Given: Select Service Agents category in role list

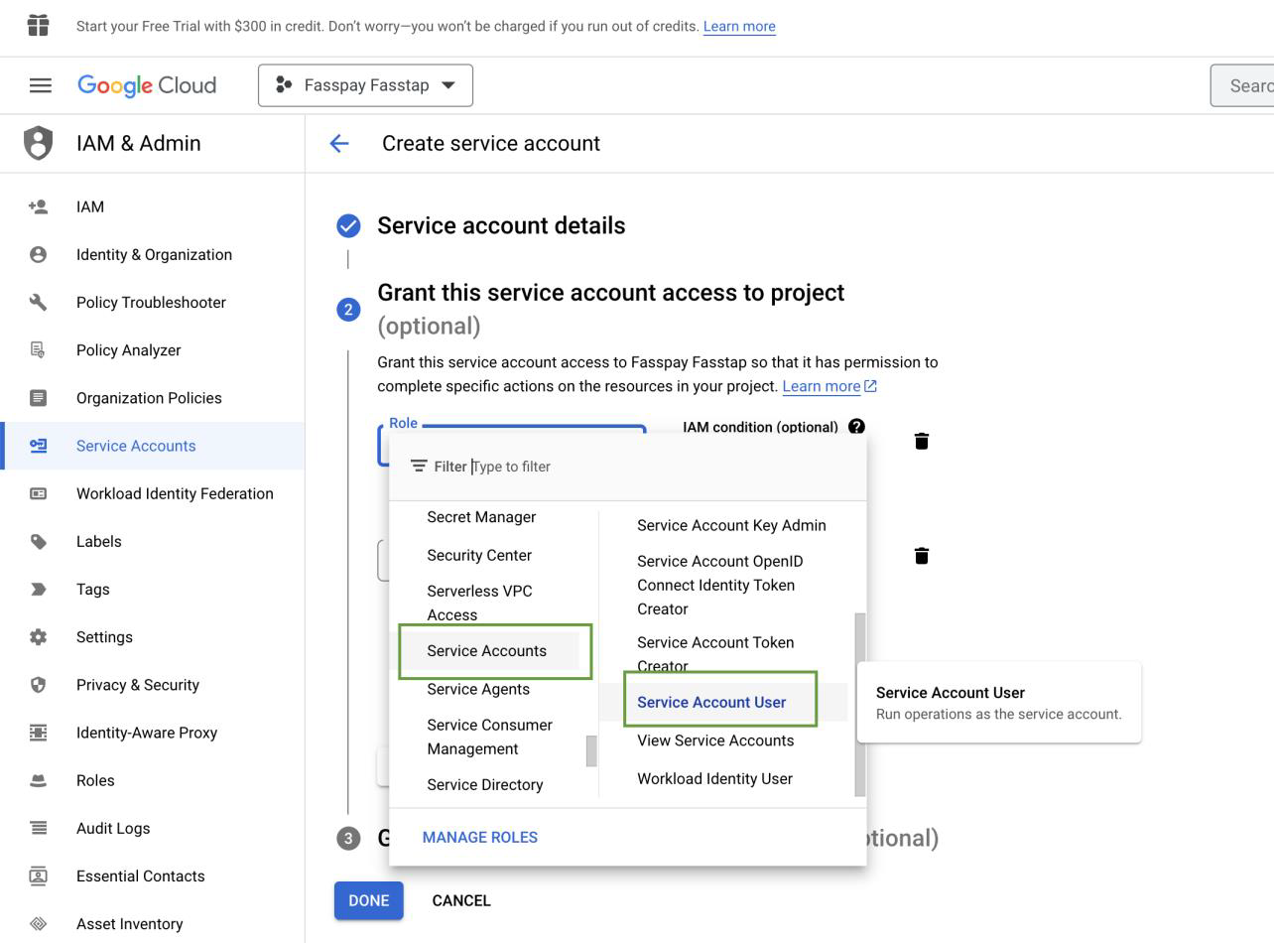Looking at the screenshot, I should (478, 689).
